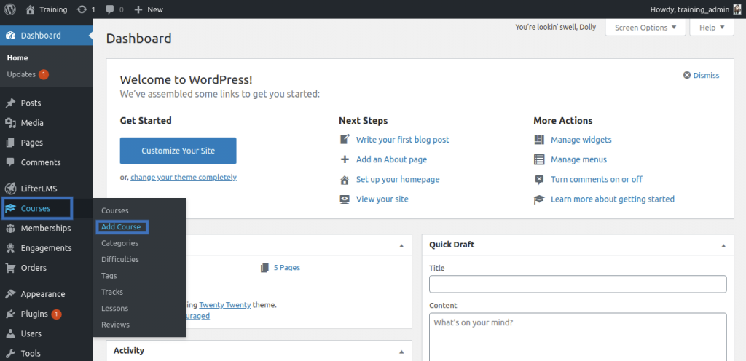Open the Twenty Twenty theme link
The image size is (746, 361).
225,305
